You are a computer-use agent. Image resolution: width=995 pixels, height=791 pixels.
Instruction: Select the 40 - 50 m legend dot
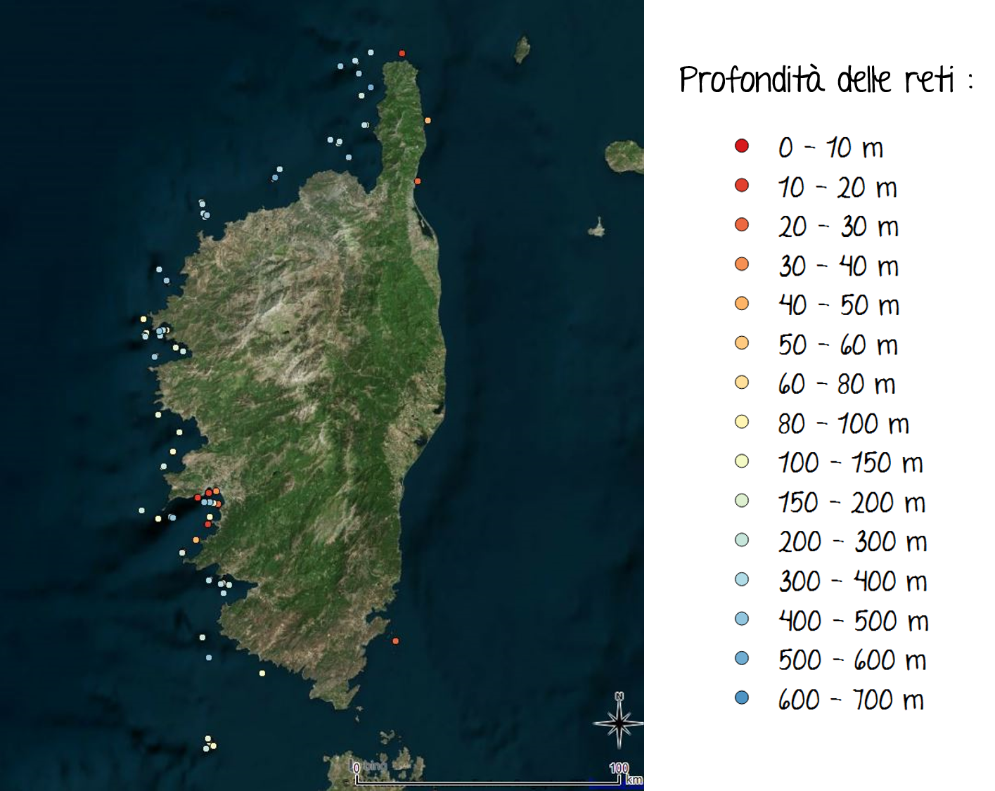[x=741, y=304]
